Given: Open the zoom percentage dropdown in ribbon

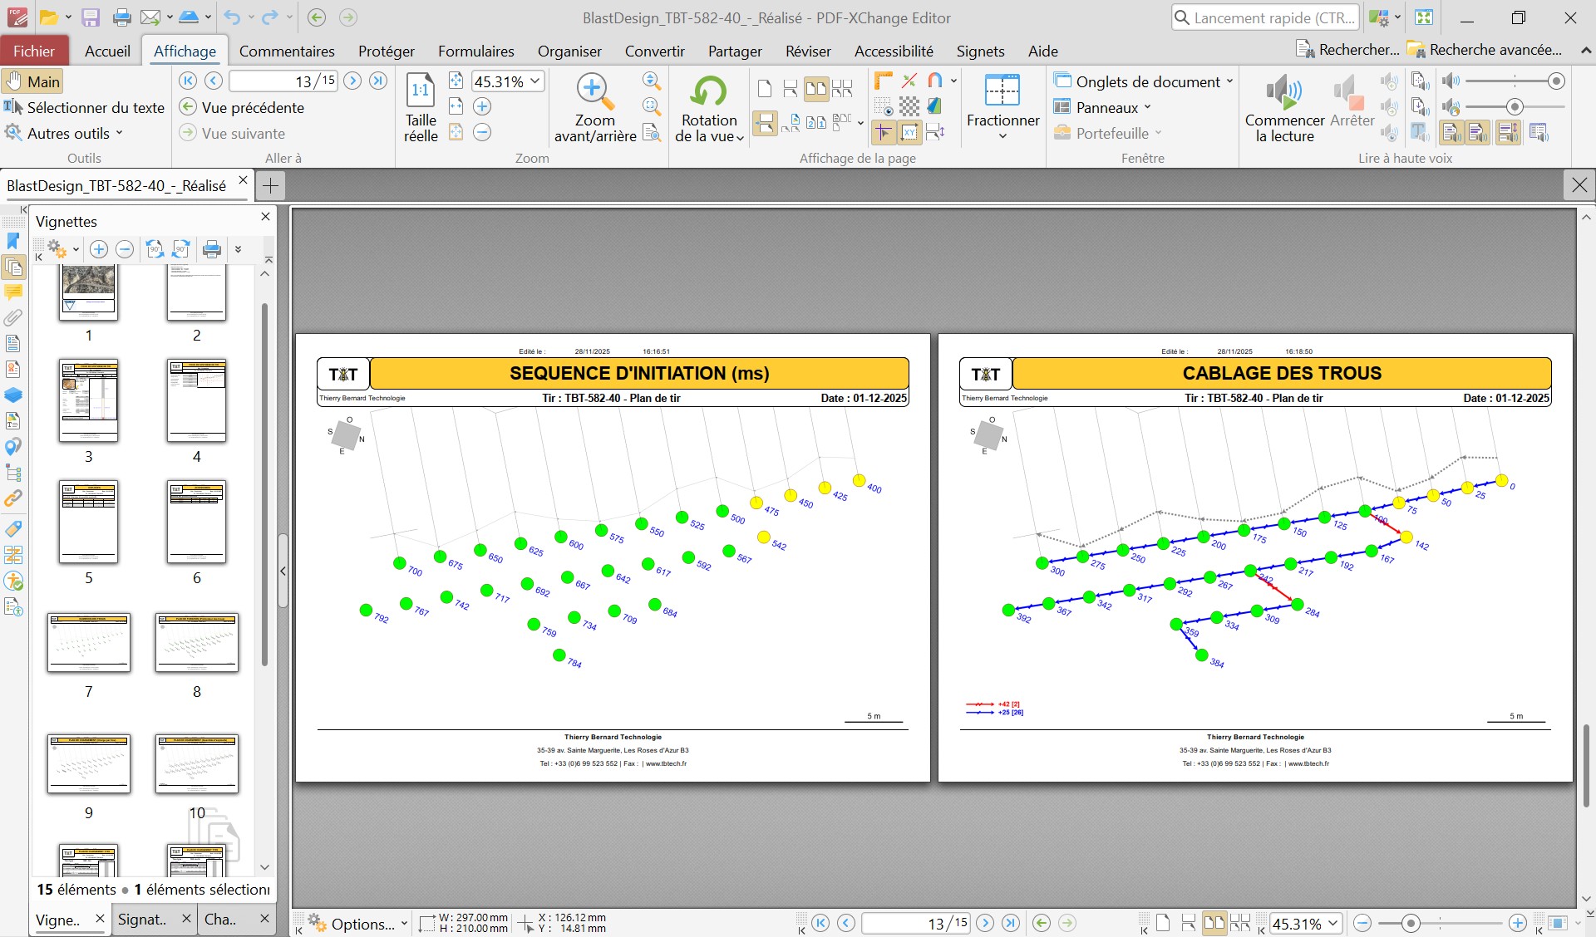Looking at the screenshot, I should [535, 81].
